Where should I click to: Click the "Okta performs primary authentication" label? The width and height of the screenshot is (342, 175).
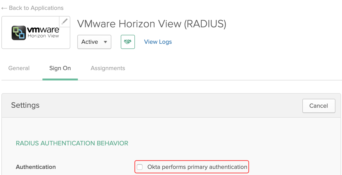click(x=197, y=167)
